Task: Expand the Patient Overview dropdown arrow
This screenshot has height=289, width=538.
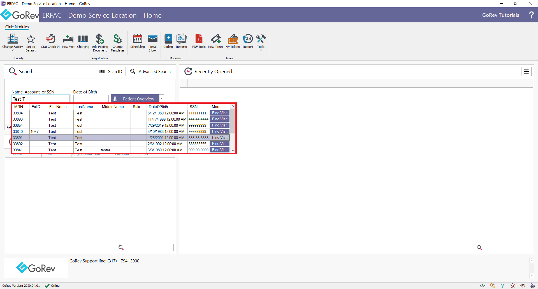Action: click(x=161, y=99)
